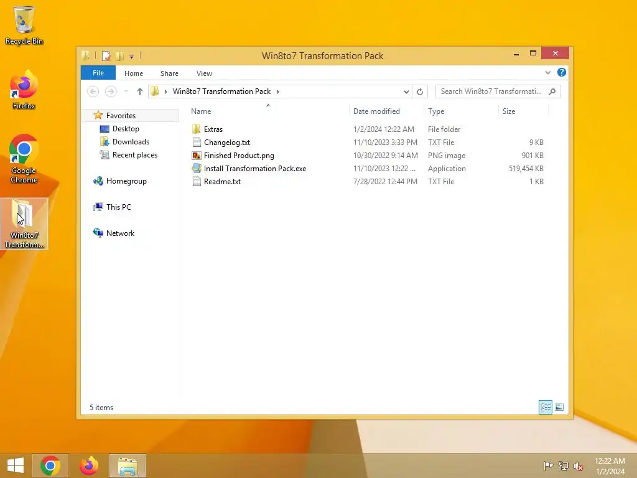Switch to the Home ribbon tab

pyautogui.click(x=134, y=73)
